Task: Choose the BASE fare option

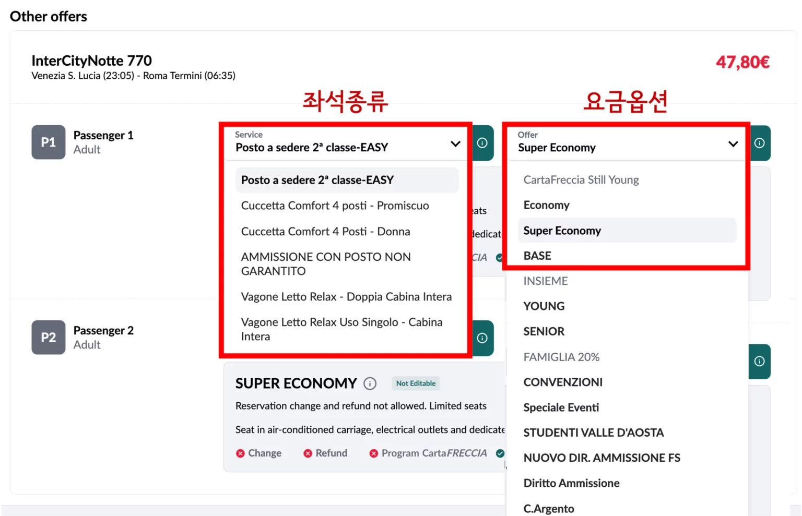Action: [x=537, y=255]
